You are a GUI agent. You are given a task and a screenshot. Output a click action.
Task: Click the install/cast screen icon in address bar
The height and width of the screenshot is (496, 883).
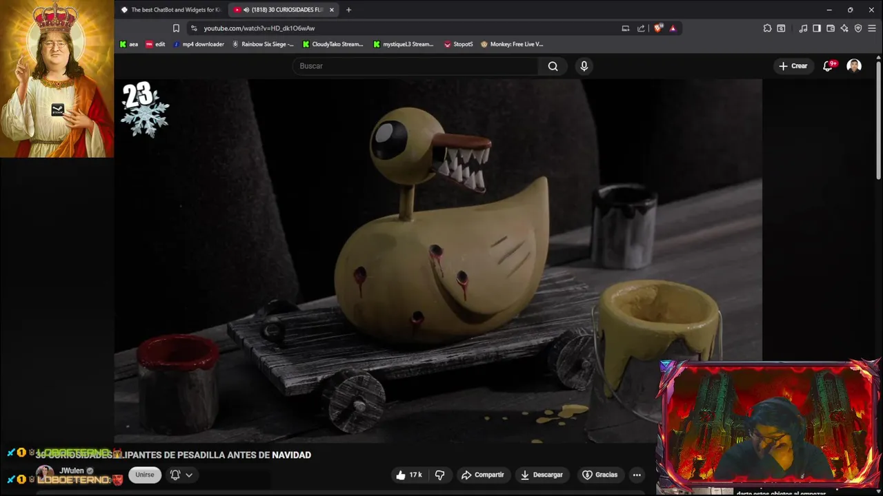point(626,28)
